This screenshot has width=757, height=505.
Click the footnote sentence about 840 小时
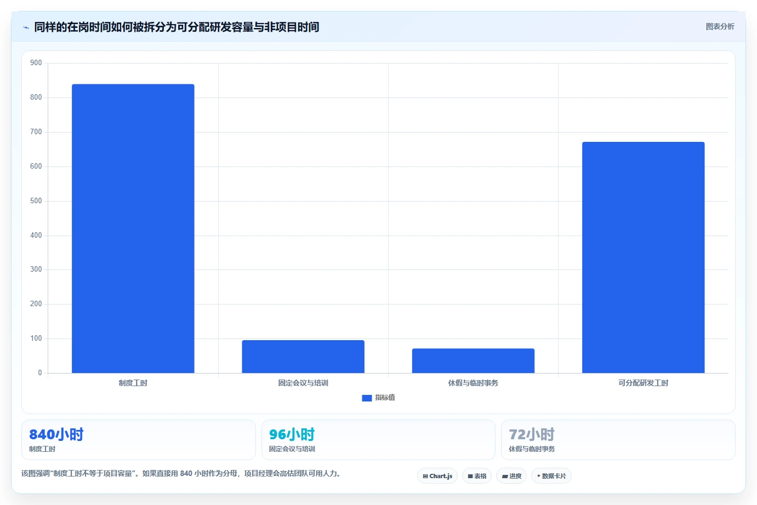point(181,473)
